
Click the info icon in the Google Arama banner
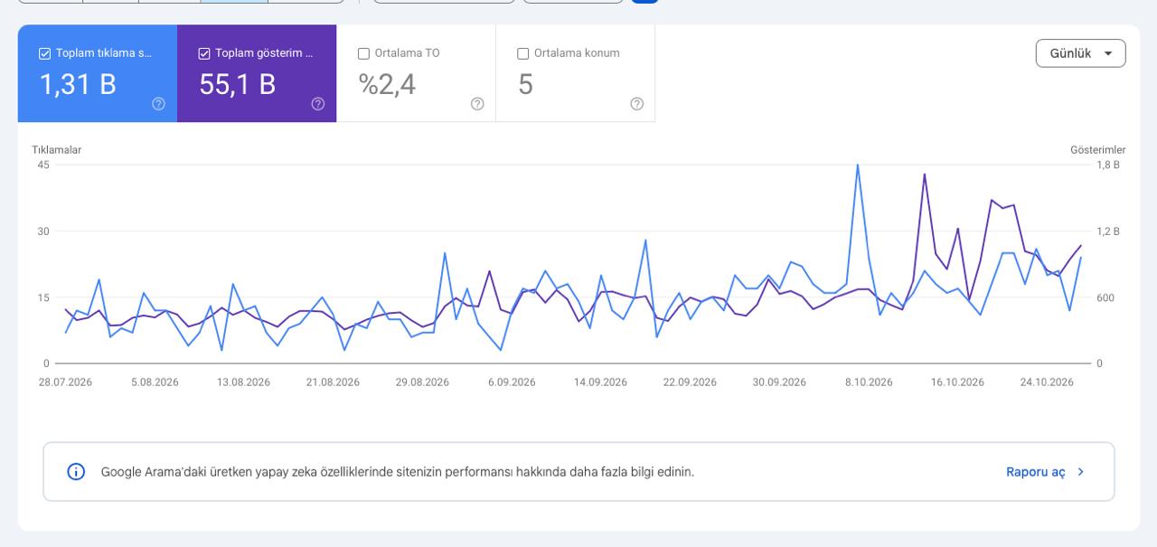pos(76,472)
